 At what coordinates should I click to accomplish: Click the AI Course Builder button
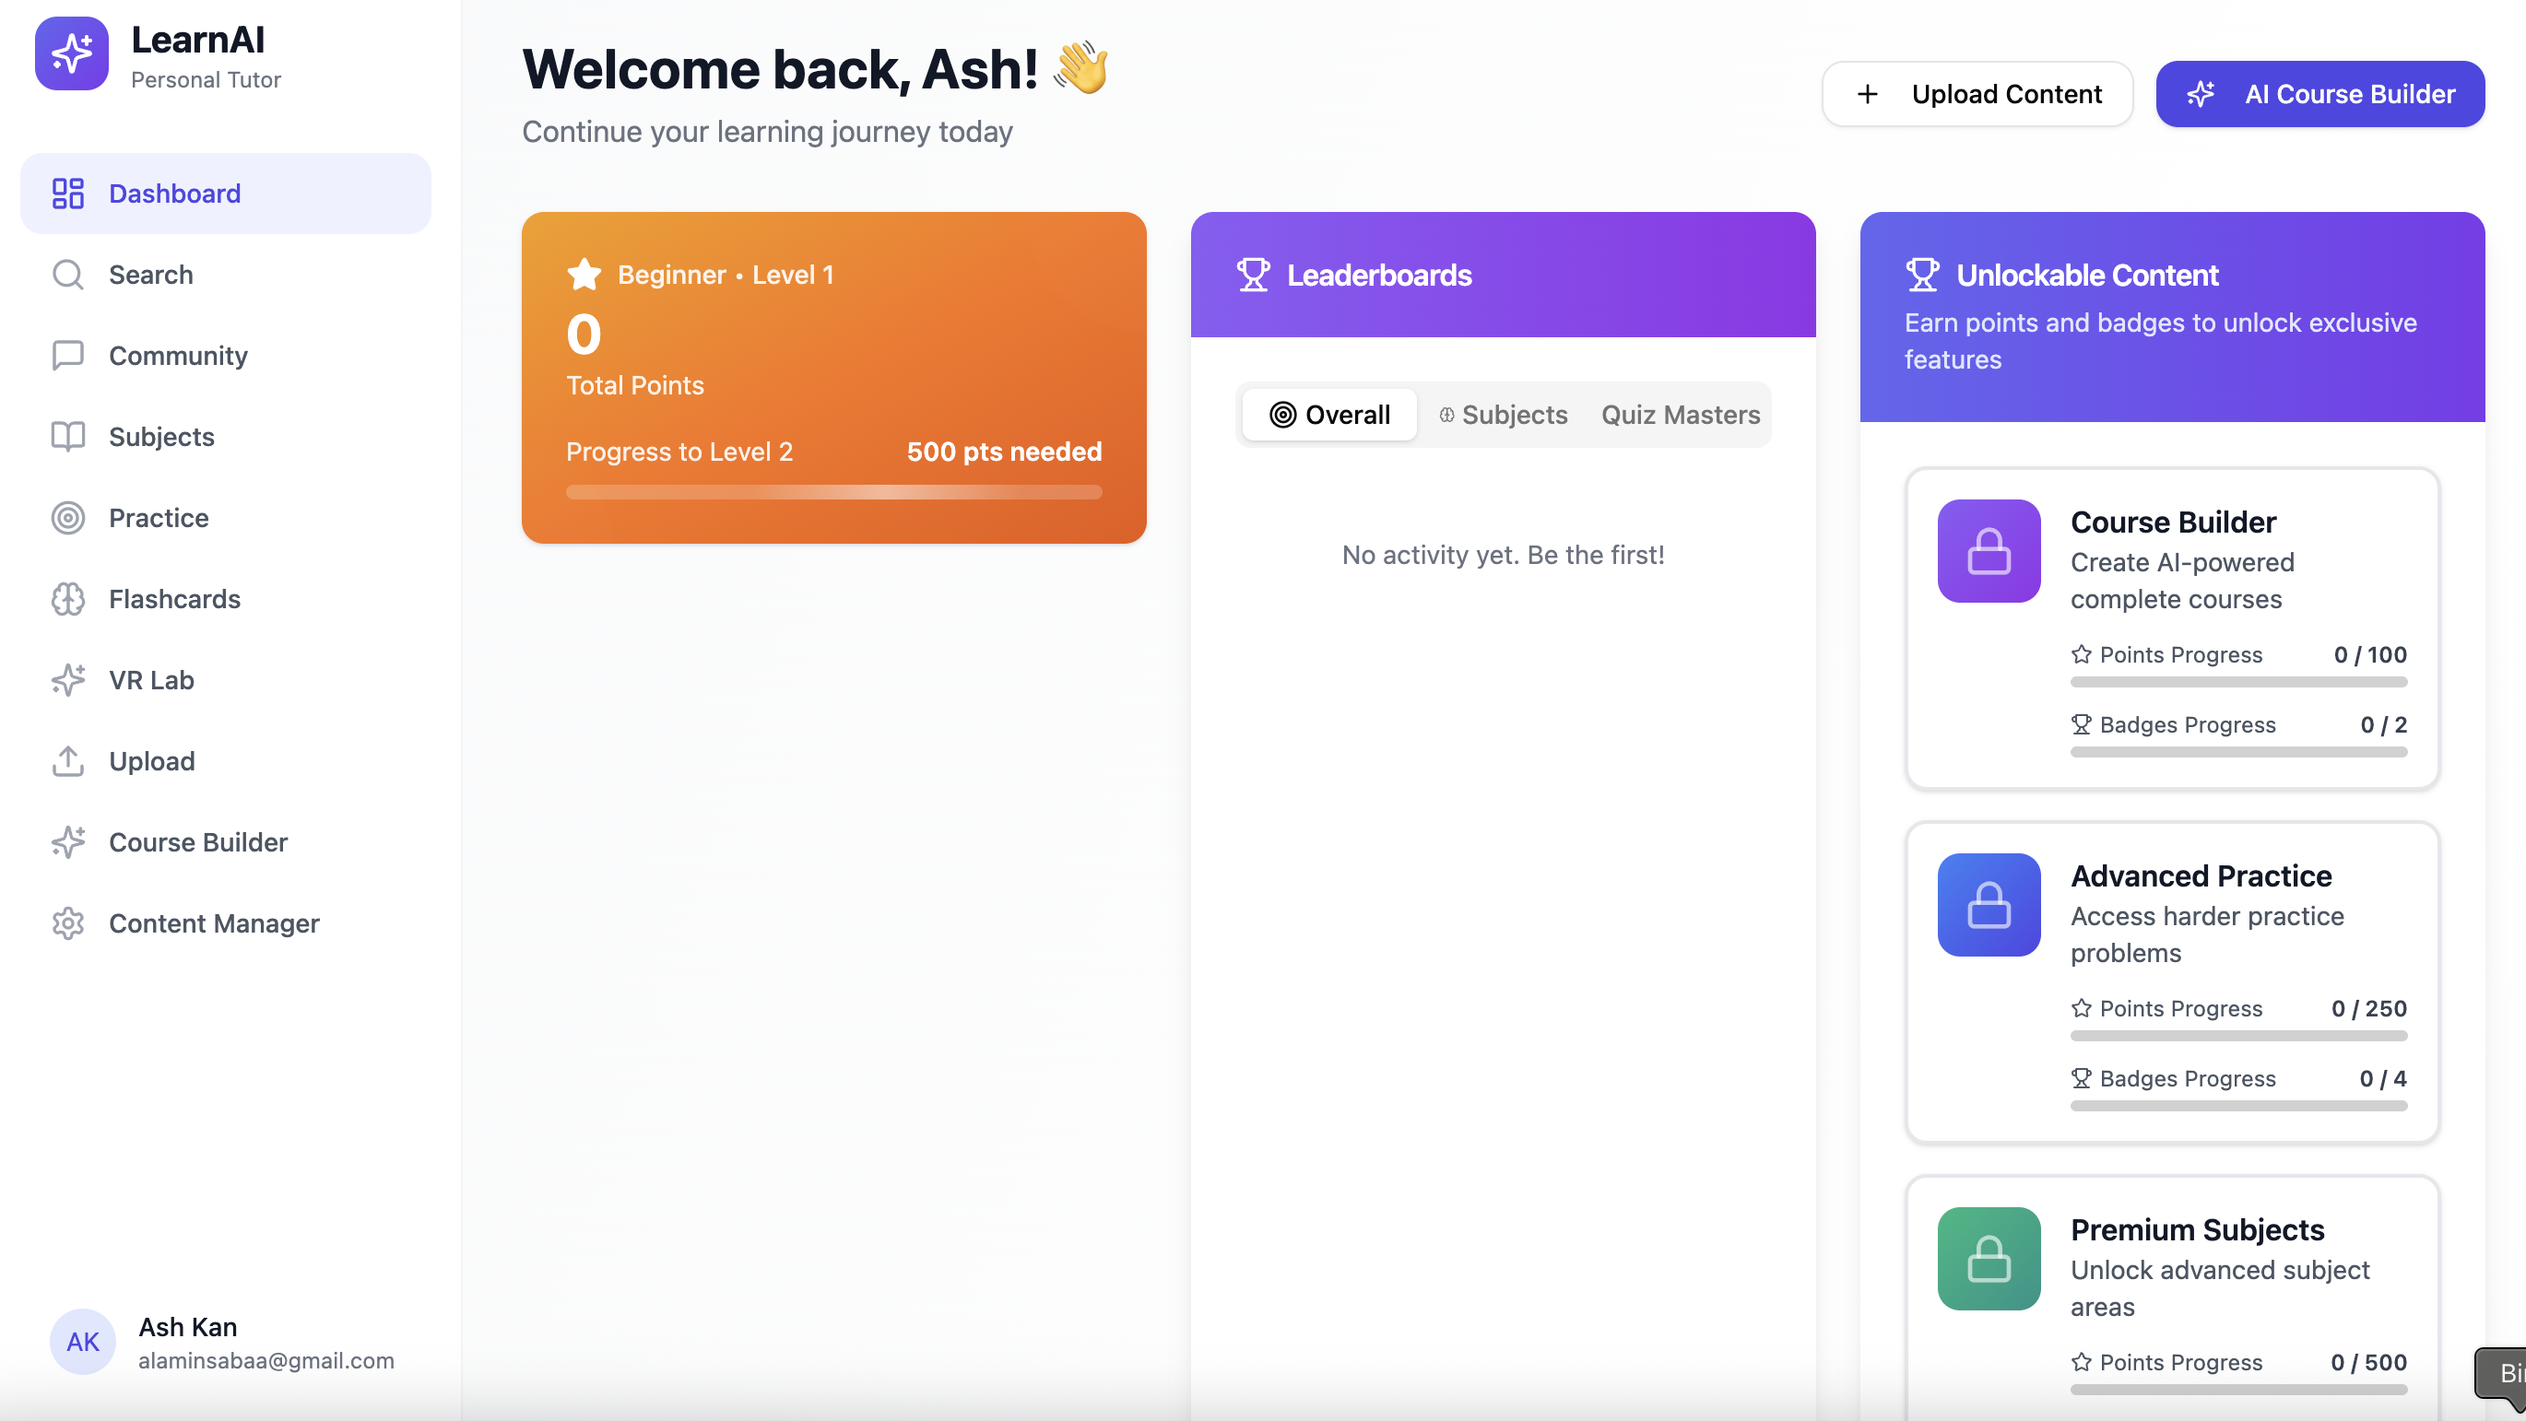[x=2320, y=94]
